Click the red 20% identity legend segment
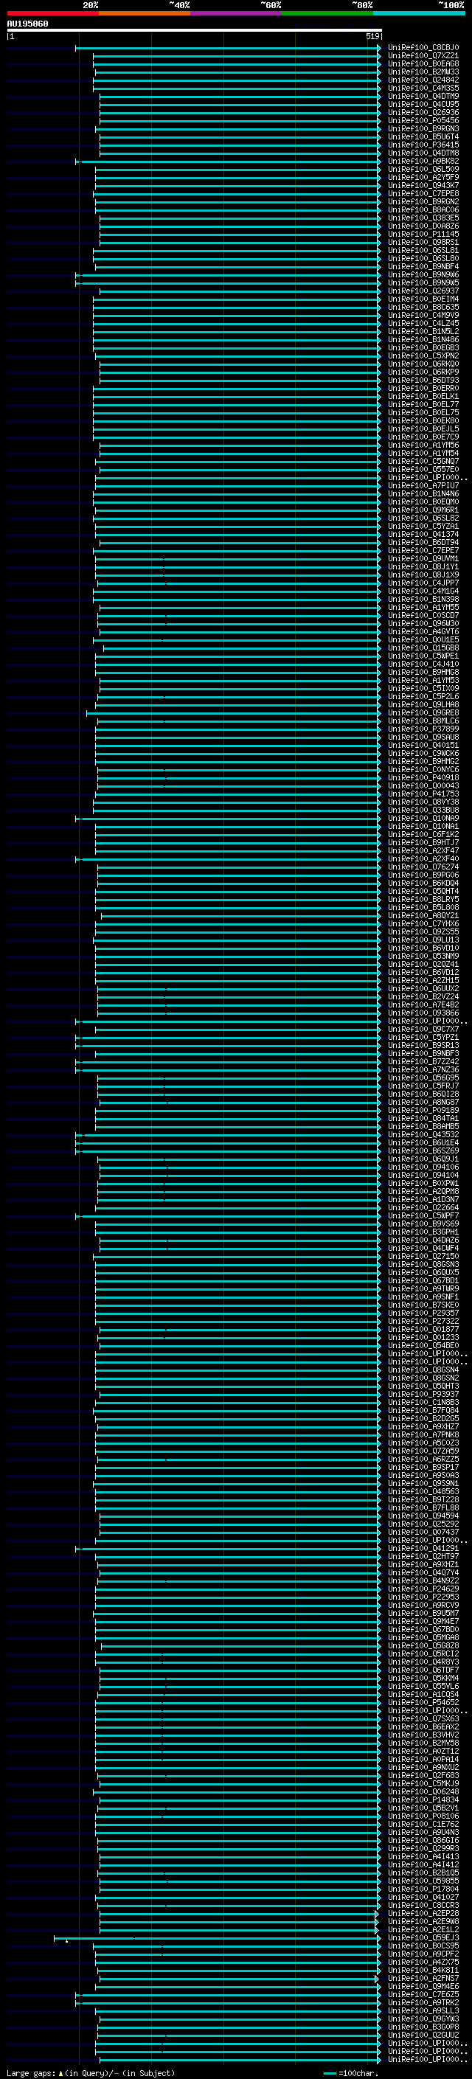 [x=52, y=14]
